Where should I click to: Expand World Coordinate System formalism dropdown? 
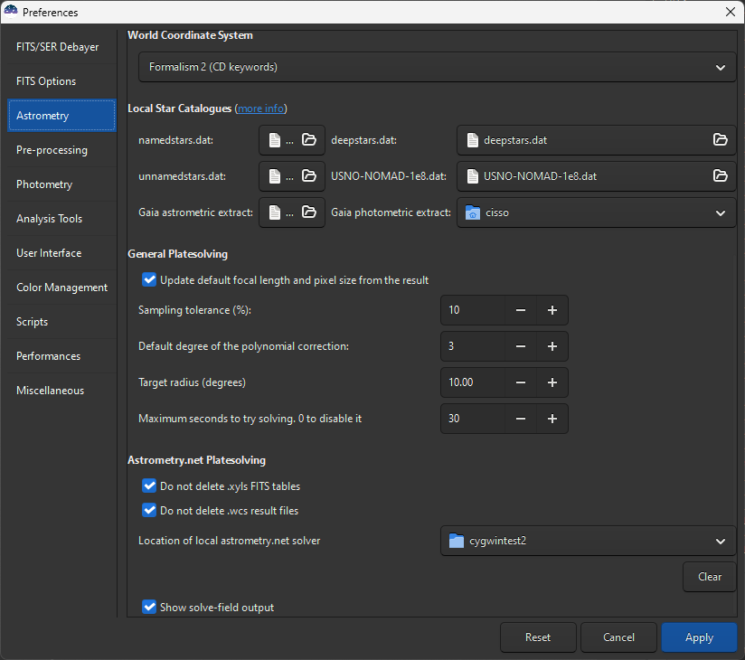coord(438,67)
